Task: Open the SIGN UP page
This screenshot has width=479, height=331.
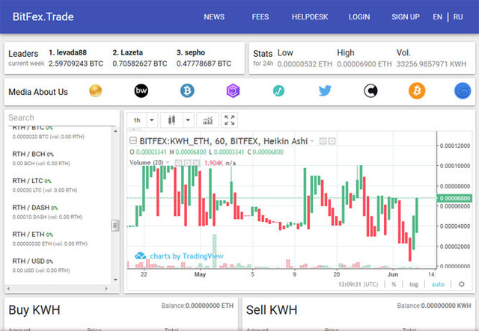Action: click(x=406, y=16)
